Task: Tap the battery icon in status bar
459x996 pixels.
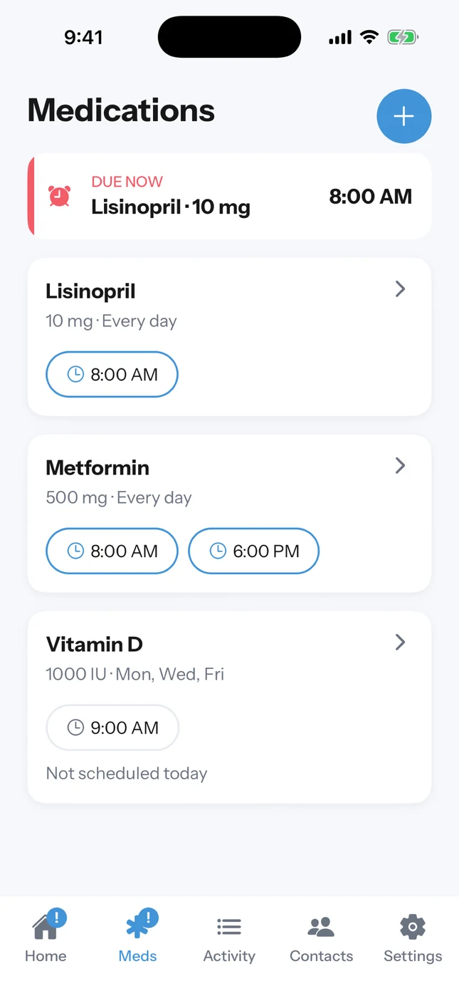Action: (x=403, y=38)
